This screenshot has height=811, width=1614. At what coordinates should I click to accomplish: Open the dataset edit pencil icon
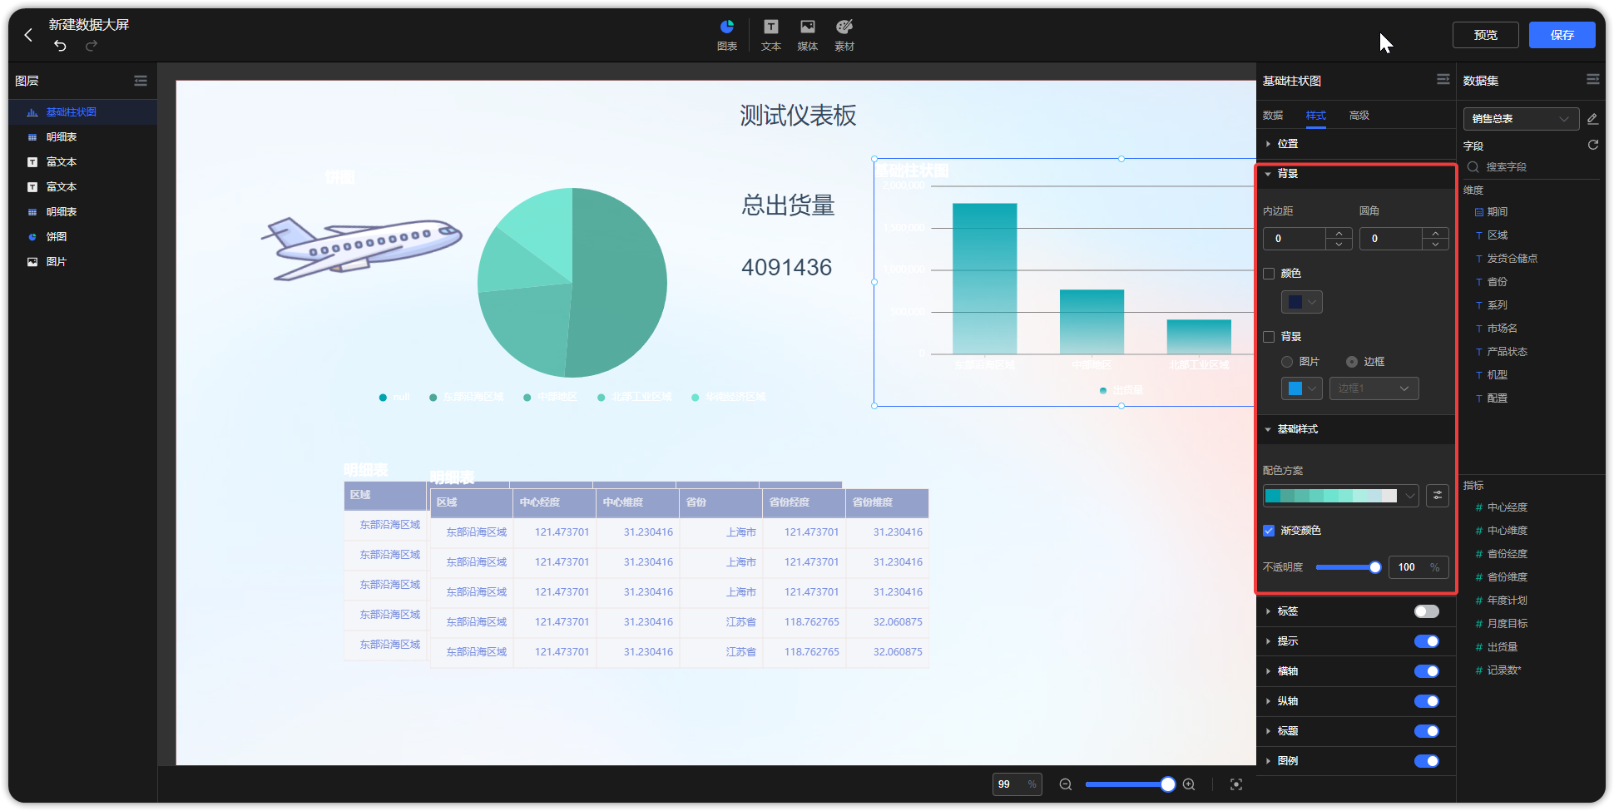[x=1593, y=119]
